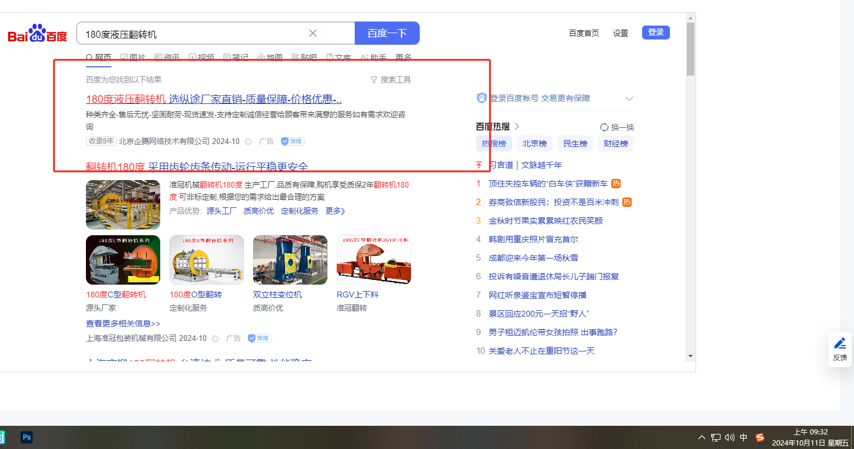Open the RGV上下料 image card

pyautogui.click(x=374, y=260)
